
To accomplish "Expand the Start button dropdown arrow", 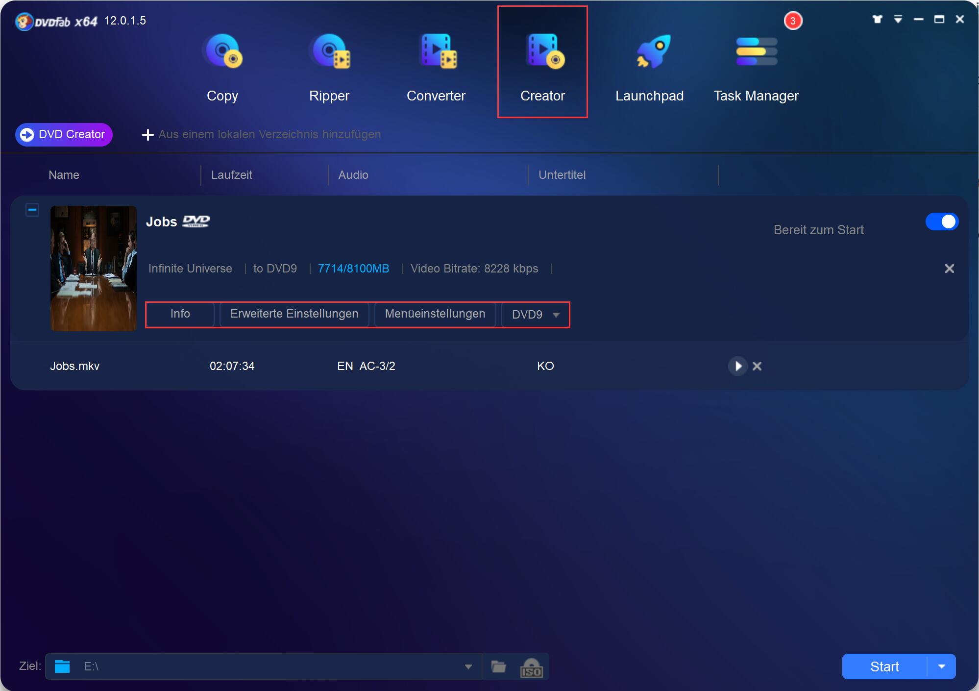I will 941,666.
